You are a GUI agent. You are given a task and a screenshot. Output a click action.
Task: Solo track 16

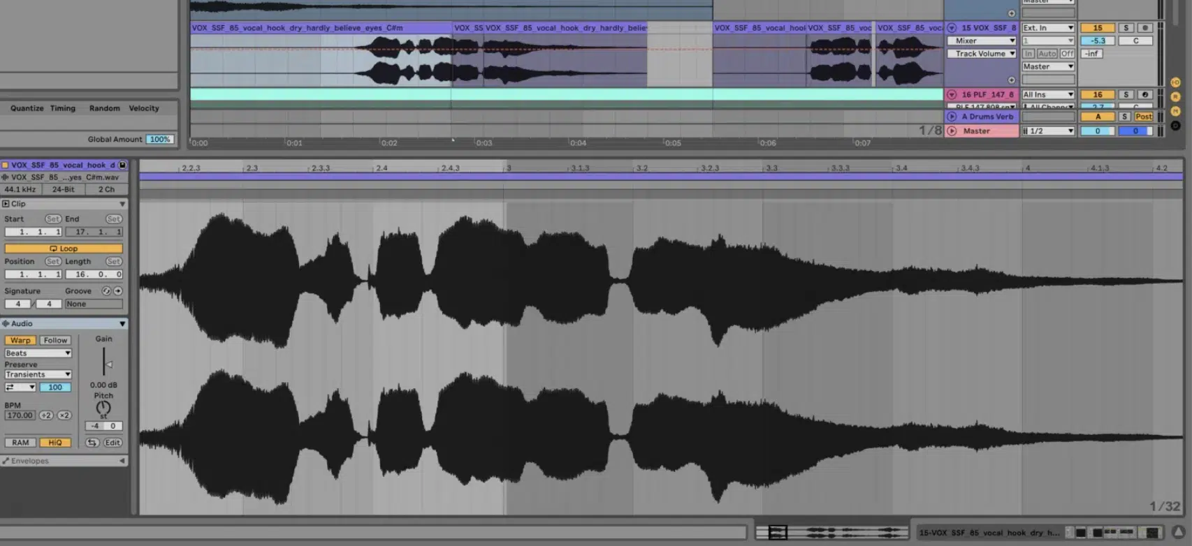1126,95
